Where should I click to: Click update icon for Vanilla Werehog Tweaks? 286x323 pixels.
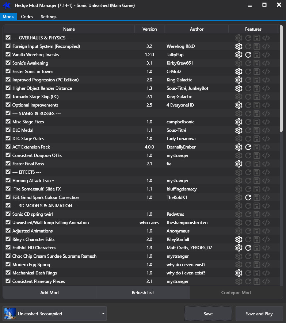(248, 55)
